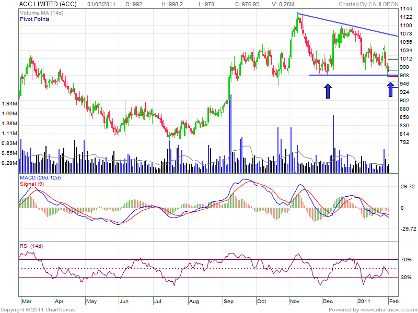Click the Sep label on time axis
Viewport: 418px width, 313px height.
coord(229,302)
